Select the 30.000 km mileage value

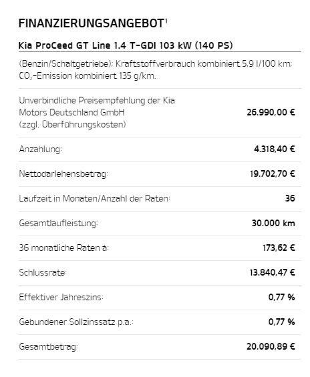(x=273, y=223)
